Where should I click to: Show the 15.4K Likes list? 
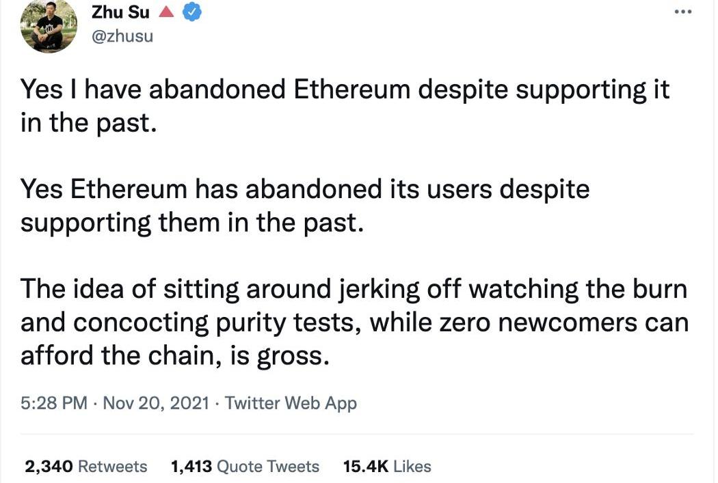coord(387,467)
